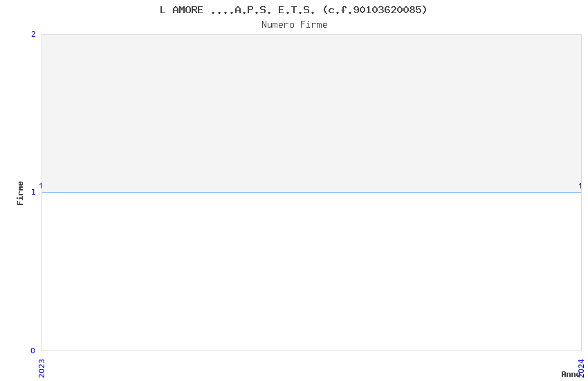Select the data value label above 2023

tap(41, 186)
